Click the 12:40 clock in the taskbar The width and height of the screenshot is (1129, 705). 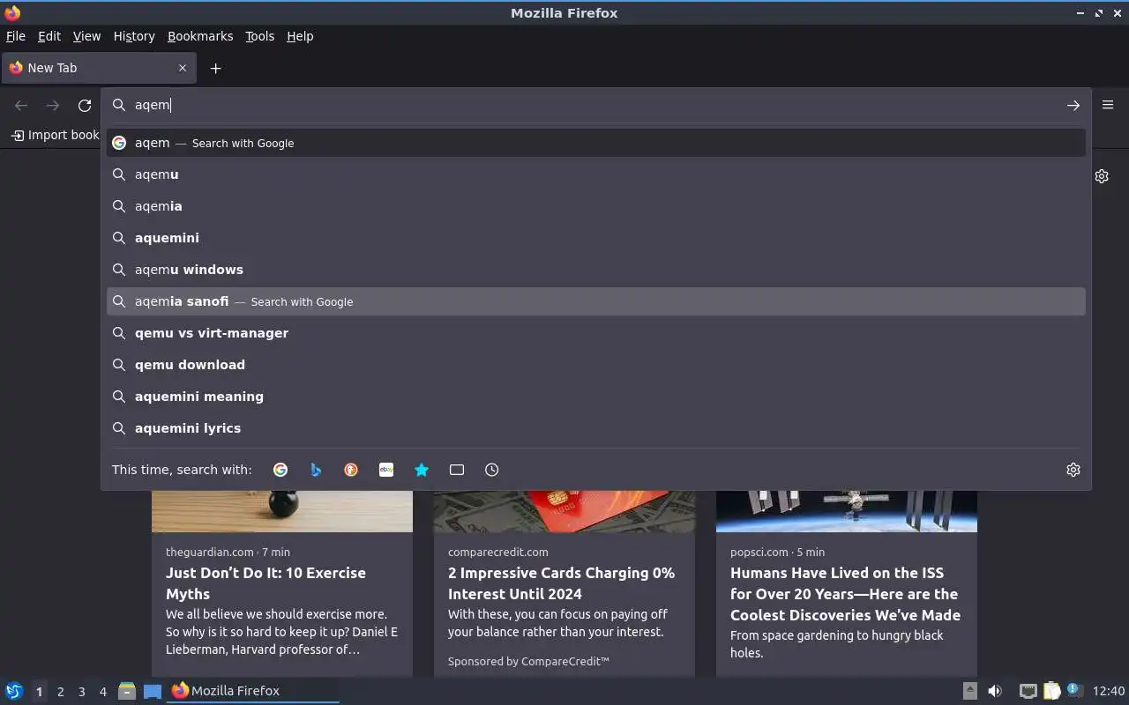(x=1109, y=691)
